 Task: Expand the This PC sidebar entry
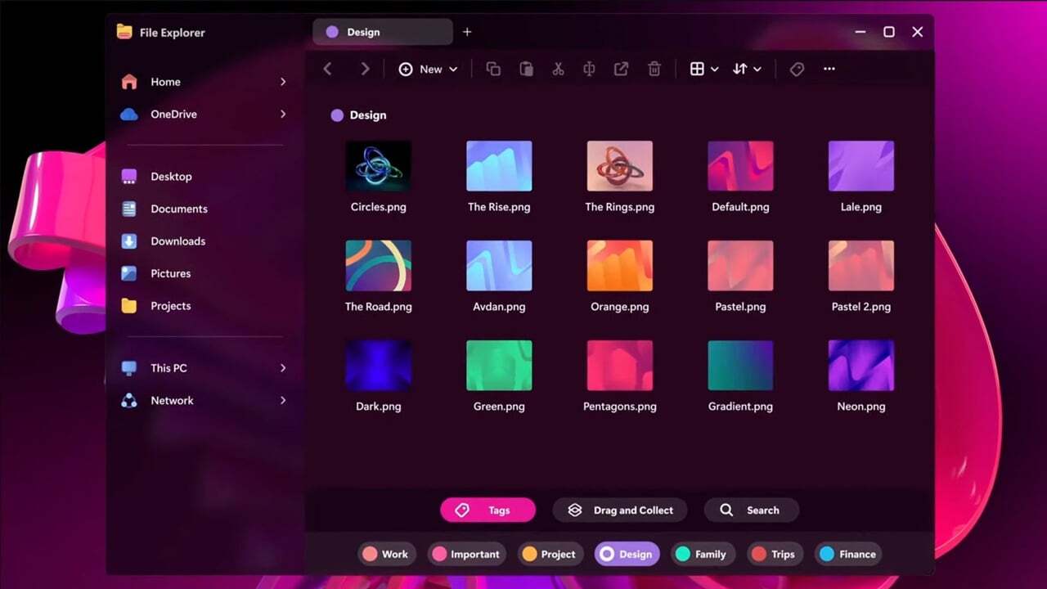284,368
